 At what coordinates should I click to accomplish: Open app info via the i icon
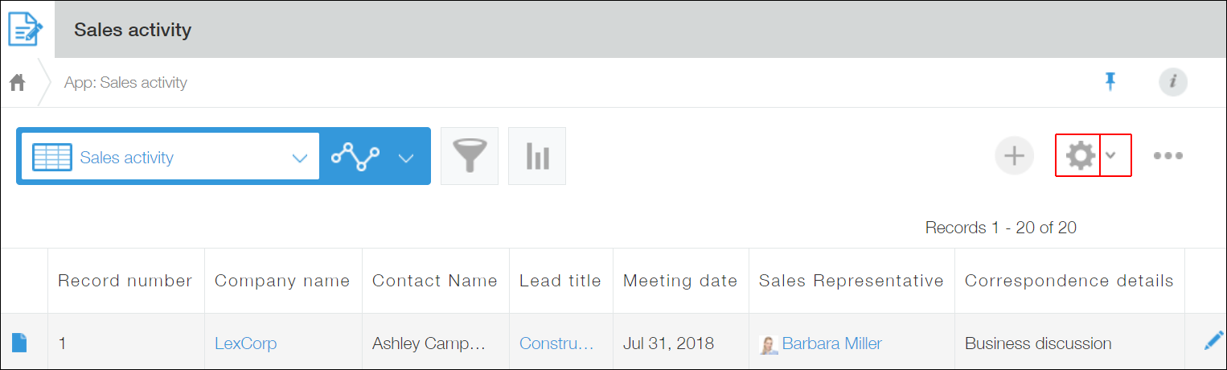1173,81
